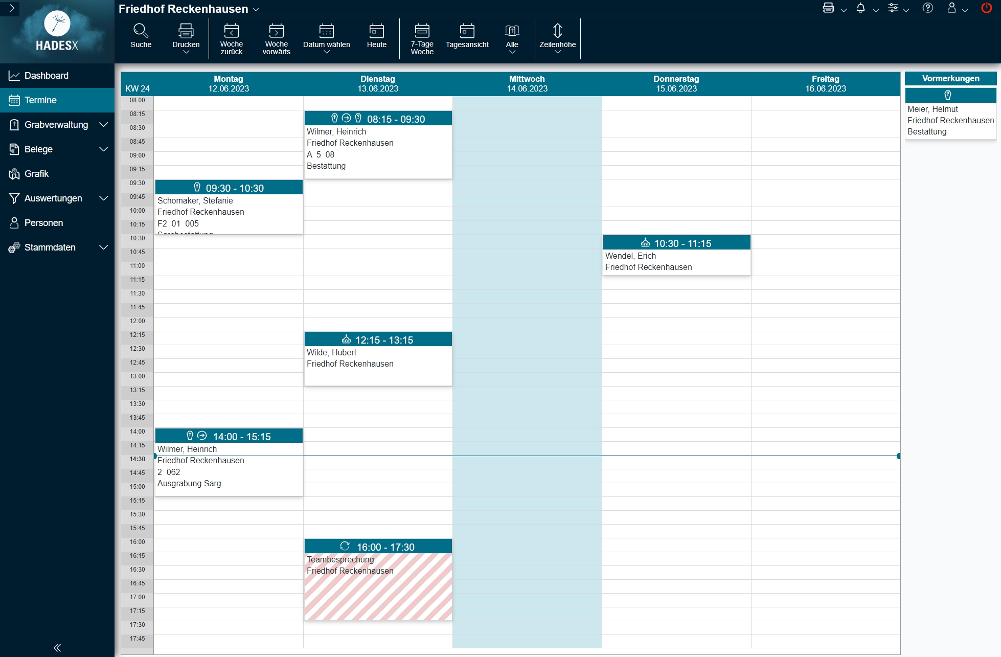This screenshot has height=657, width=1001.
Task: Go back with Woche zurück icon
Action: point(231,32)
